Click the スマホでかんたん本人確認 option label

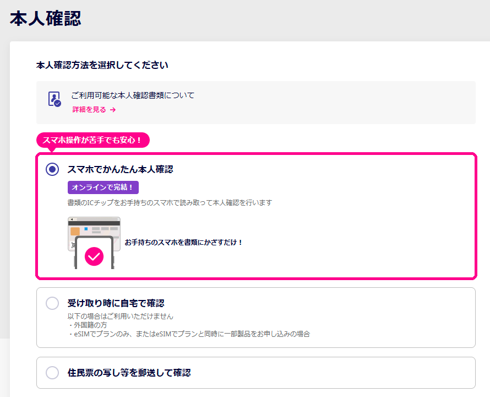tap(121, 169)
